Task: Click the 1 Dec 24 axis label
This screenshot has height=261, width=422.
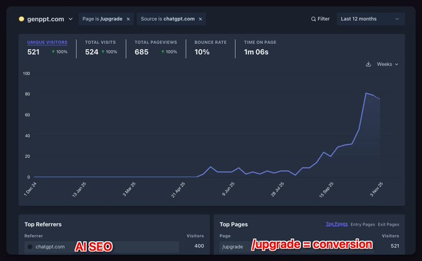Action: click(x=30, y=188)
